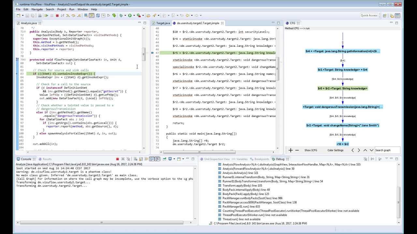
Task: Click the New file wizard icon
Action: (19, 15)
